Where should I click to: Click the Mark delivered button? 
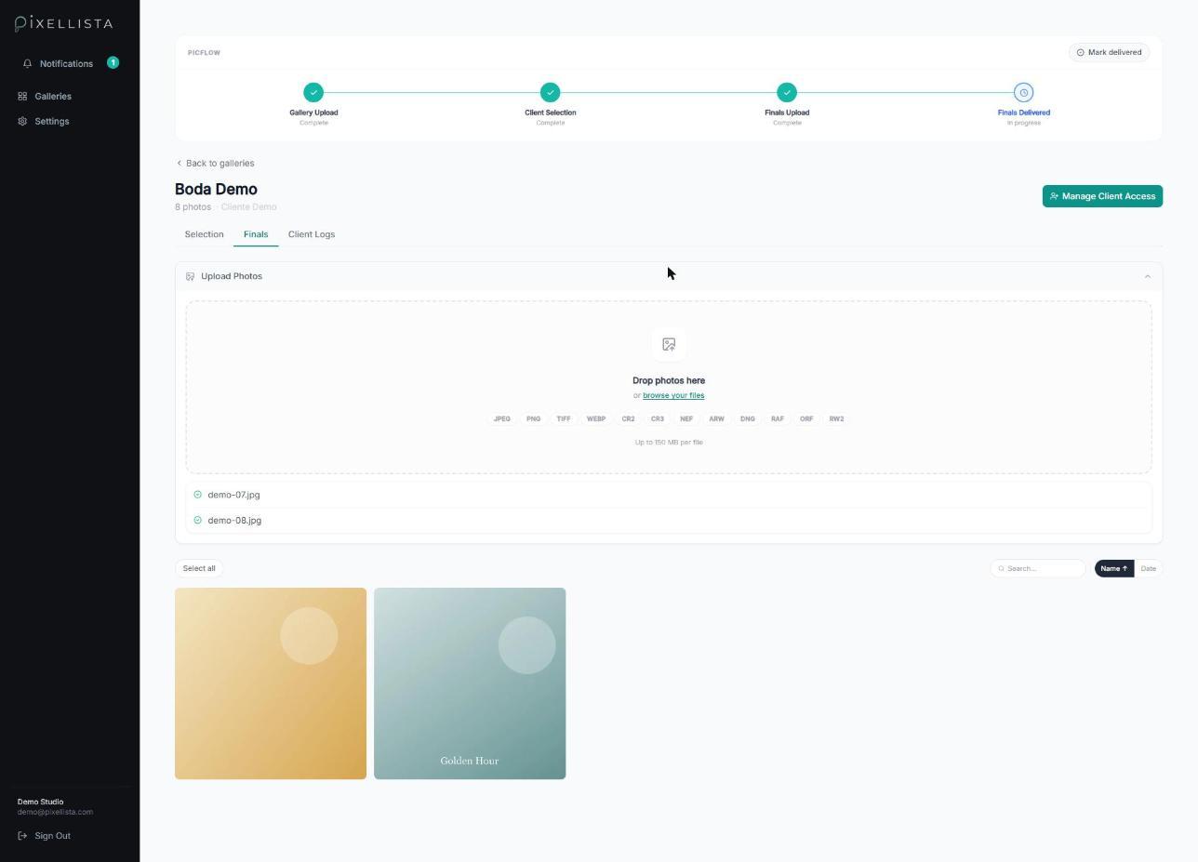pos(1109,52)
